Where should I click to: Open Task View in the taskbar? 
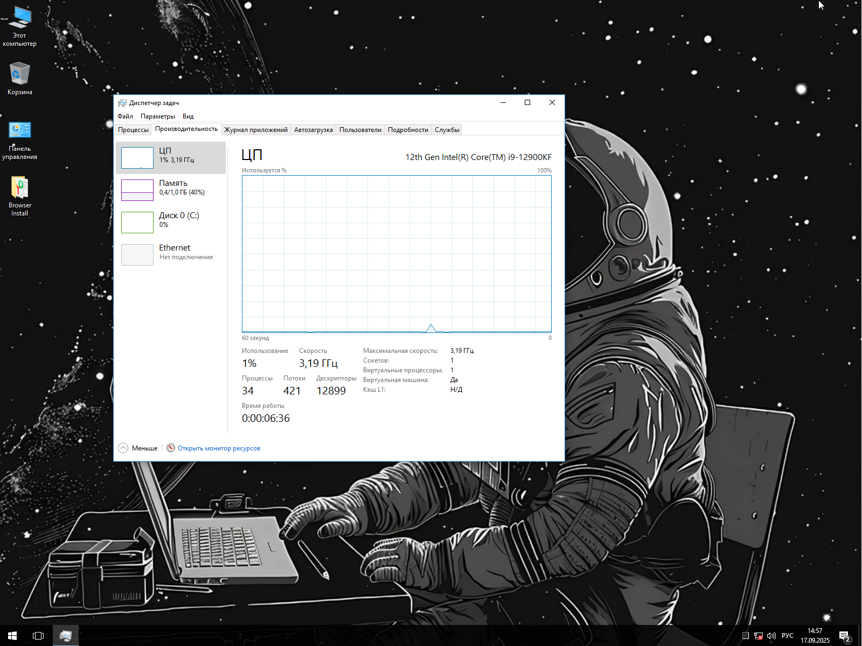38,636
